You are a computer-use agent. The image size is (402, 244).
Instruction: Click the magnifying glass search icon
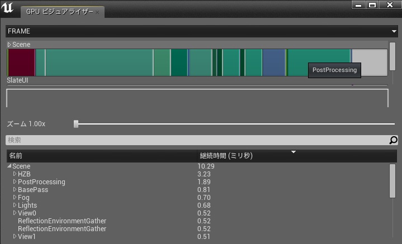[x=393, y=140]
